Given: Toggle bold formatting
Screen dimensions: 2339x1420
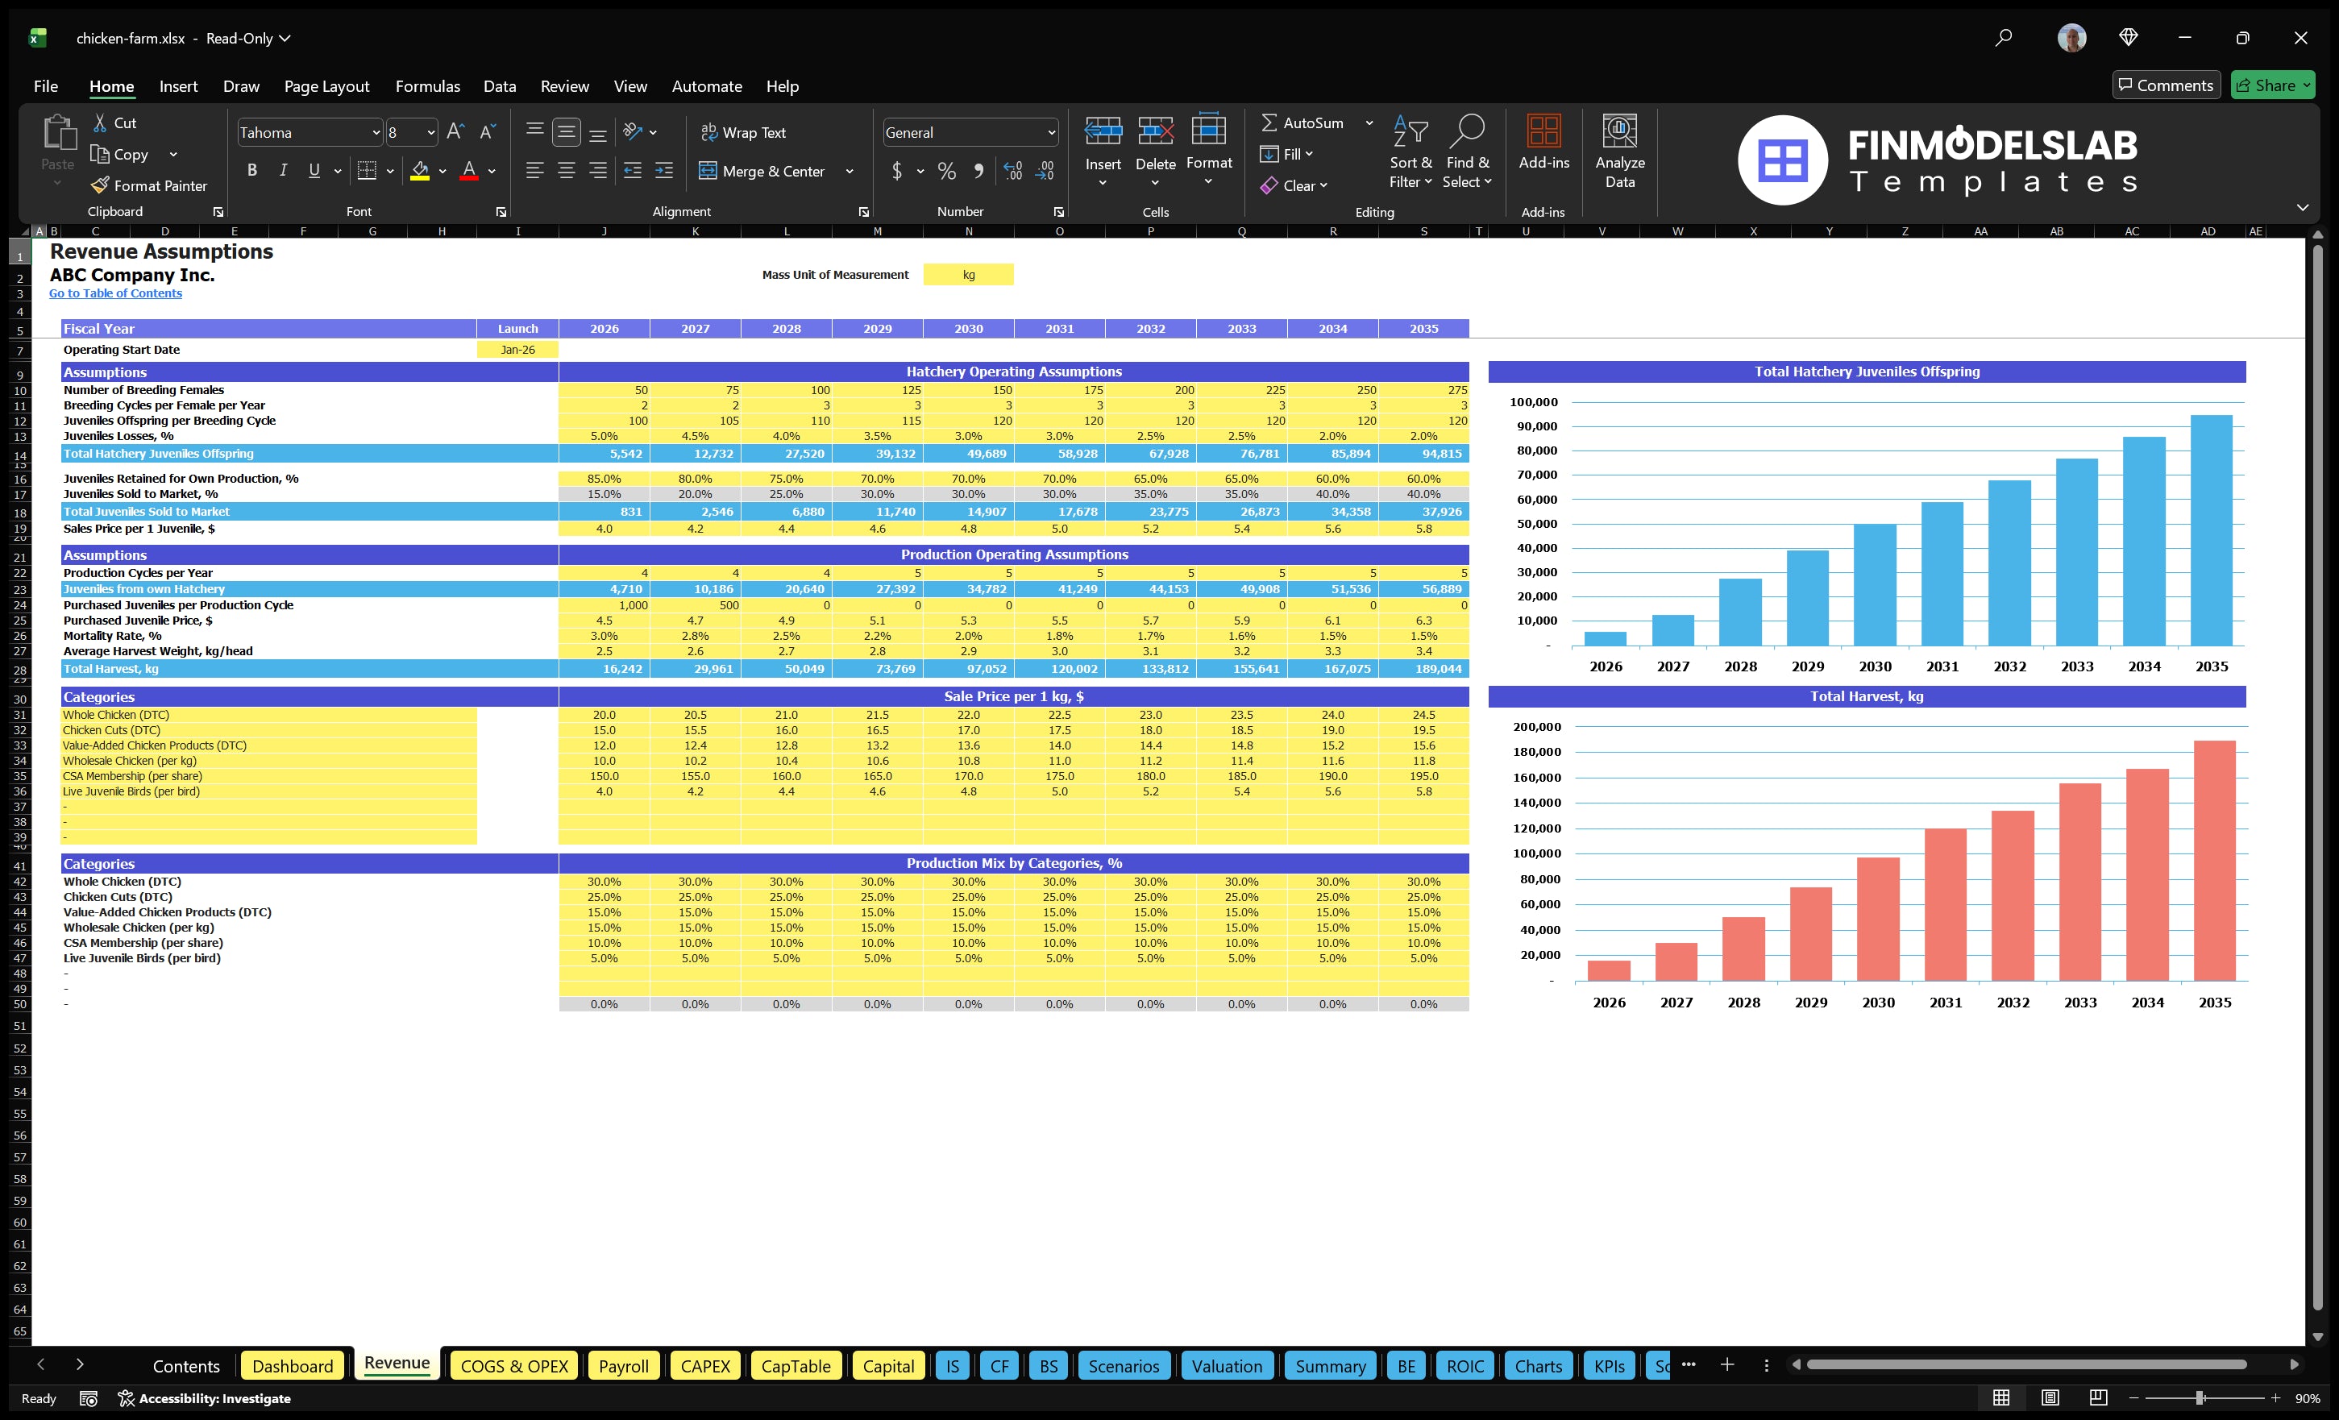Looking at the screenshot, I should pos(251,171).
